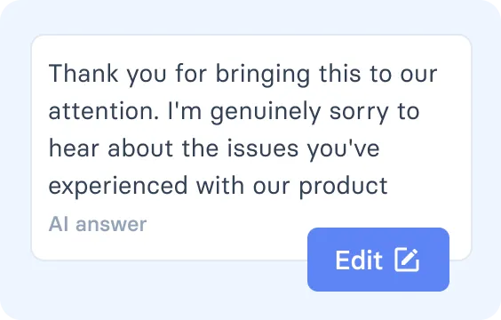501x320 pixels.
Task: Click the word "AI" in the gray label
Action: tap(59, 224)
